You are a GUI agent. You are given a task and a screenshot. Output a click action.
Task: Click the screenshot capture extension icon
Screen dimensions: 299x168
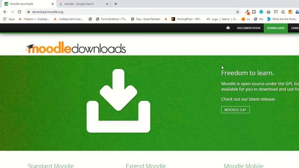tap(276, 12)
